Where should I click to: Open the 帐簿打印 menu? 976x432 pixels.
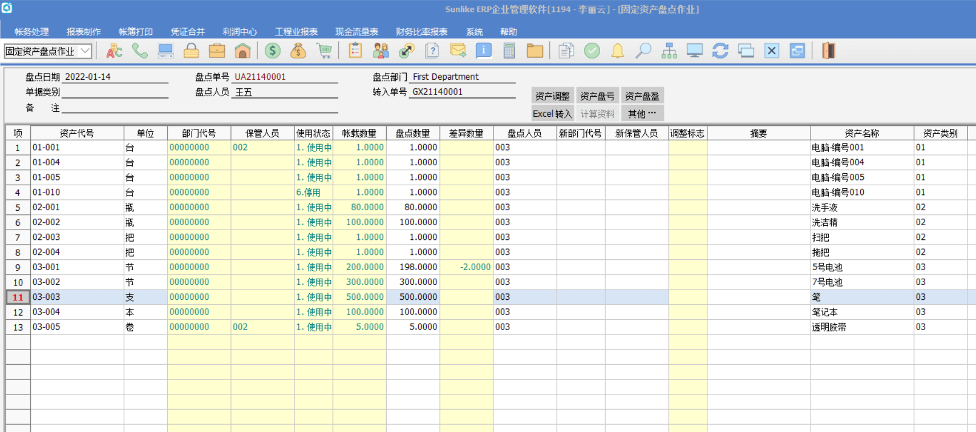coord(135,32)
